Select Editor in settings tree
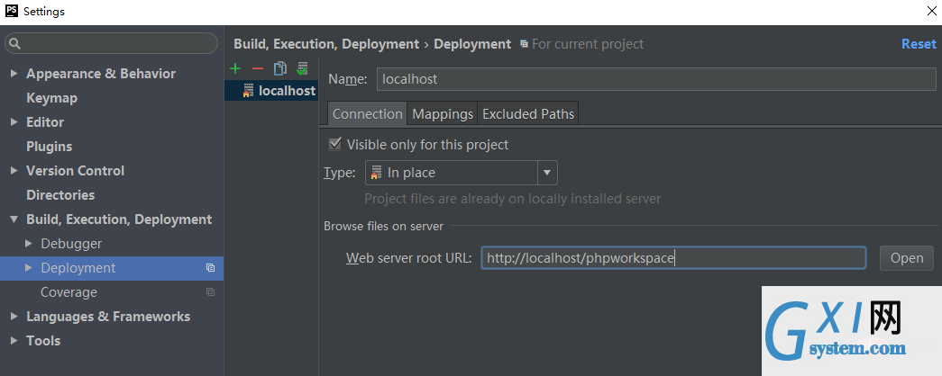 pos(45,121)
